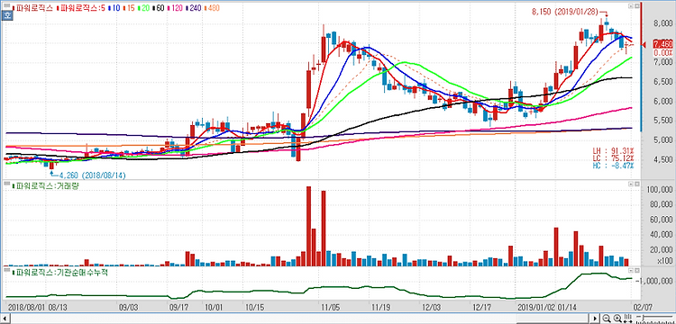Click the 60,000 volume axis label
Image resolution: width=676 pixels, height=324 pixels.
tap(661, 220)
